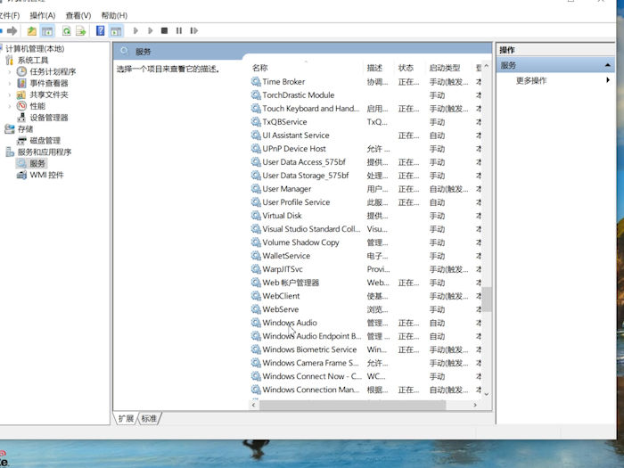Open the 查看(V) menu

click(78, 15)
